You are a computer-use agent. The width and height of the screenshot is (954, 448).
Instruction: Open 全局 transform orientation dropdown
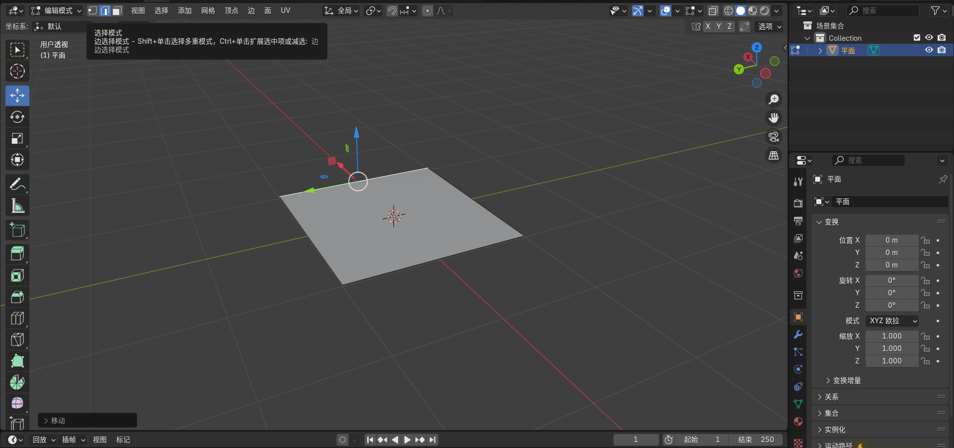tap(341, 10)
